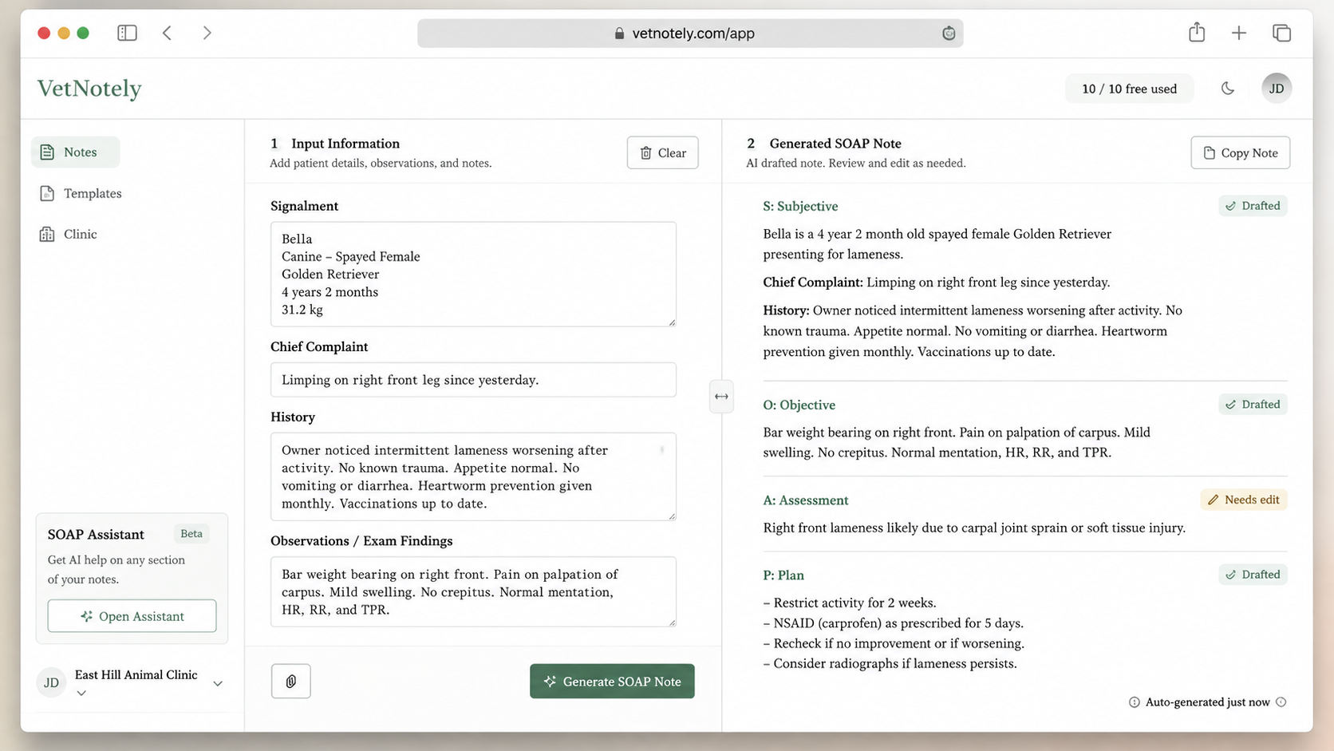Click the clock icon after Auto-generated just now

(x=1281, y=702)
